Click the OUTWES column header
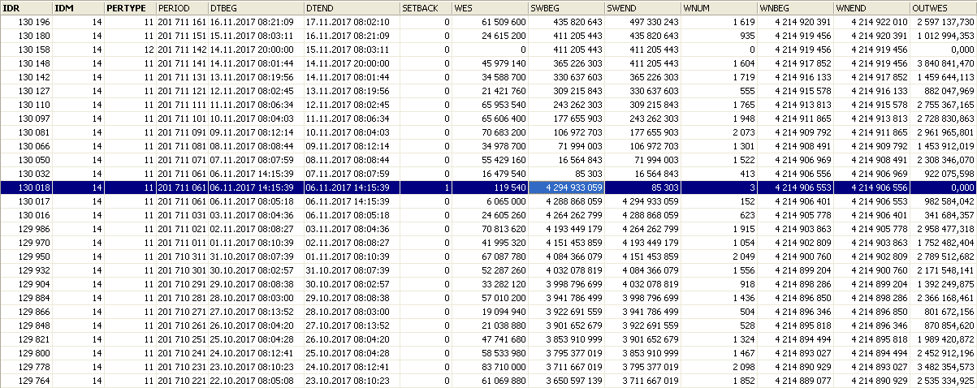 pyautogui.click(x=942, y=6)
